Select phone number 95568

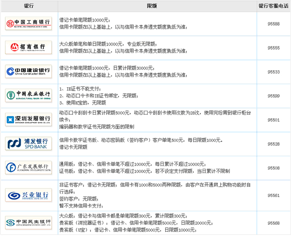274,223
